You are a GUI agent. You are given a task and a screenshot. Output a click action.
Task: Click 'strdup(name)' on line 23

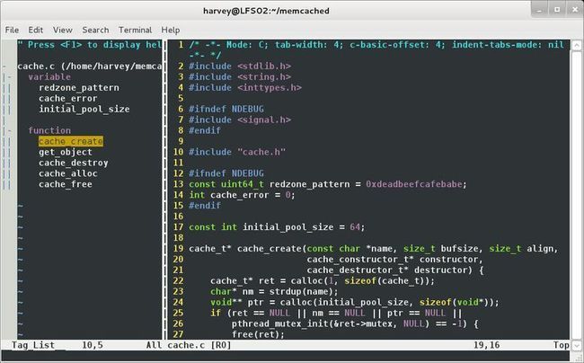point(304,291)
